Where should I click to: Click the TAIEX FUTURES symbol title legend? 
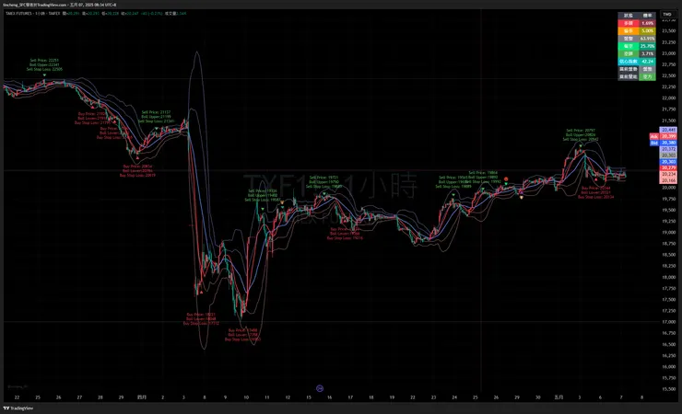(x=32, y=14)
